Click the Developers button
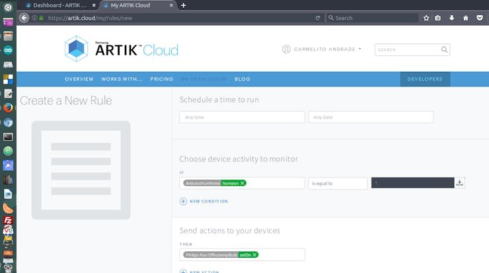 pos(425,79)
